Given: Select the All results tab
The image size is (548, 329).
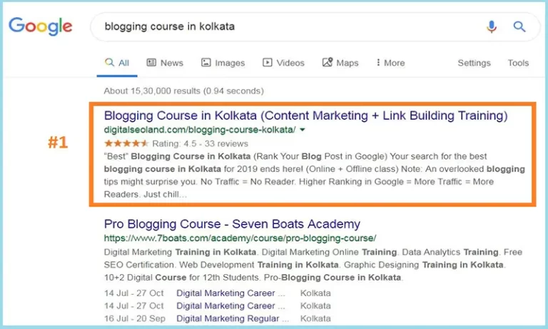Looking at the screenshot, I should (117, 63).
